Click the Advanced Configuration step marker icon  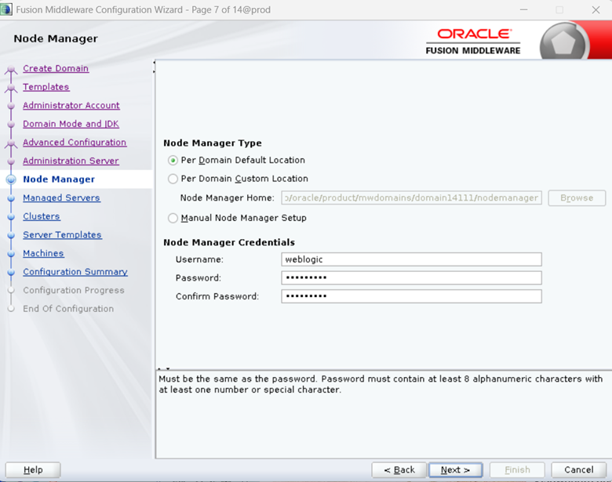11,144
